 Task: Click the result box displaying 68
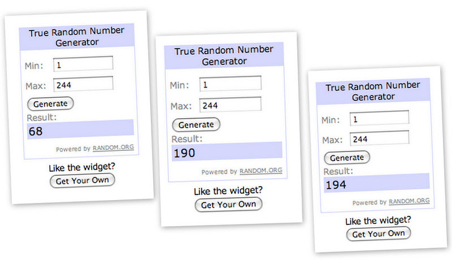coord(80,129)
